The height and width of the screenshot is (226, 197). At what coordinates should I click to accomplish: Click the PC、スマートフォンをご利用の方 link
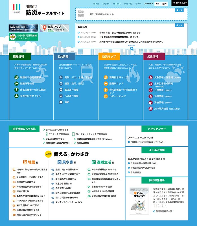[91, 134]
